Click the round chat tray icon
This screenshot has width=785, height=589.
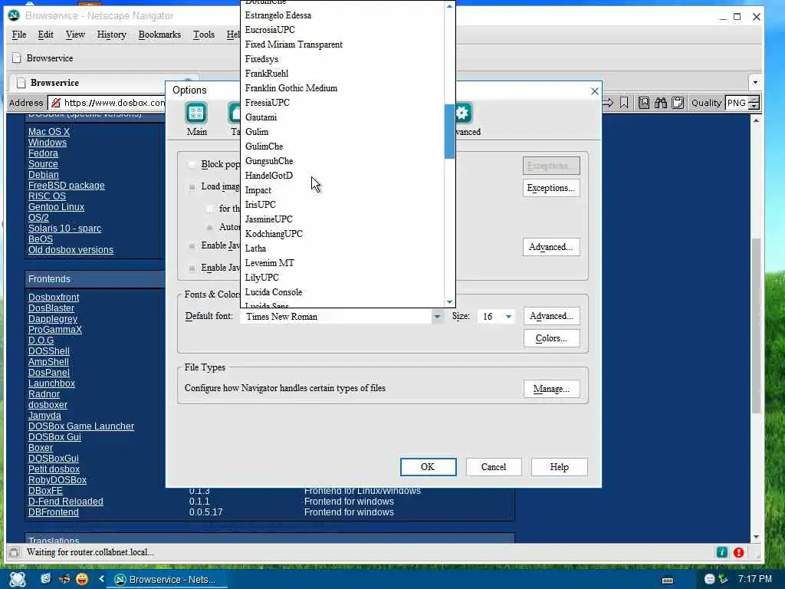709,579
